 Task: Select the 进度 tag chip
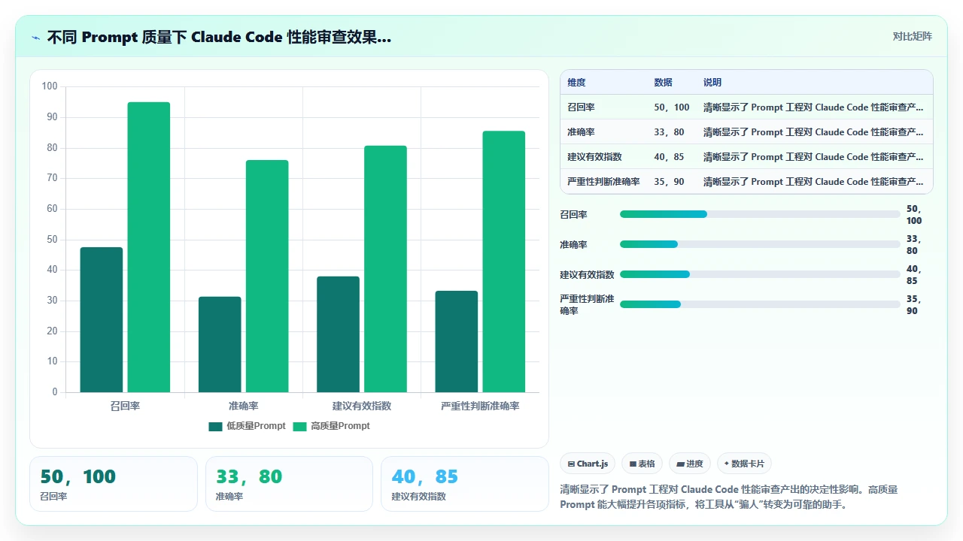point(689,464)
